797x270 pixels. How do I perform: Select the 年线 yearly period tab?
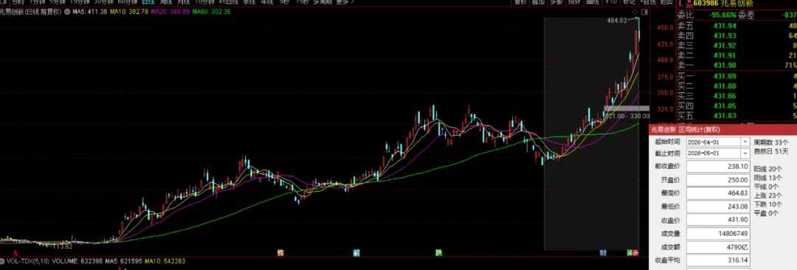pos(266,2)
